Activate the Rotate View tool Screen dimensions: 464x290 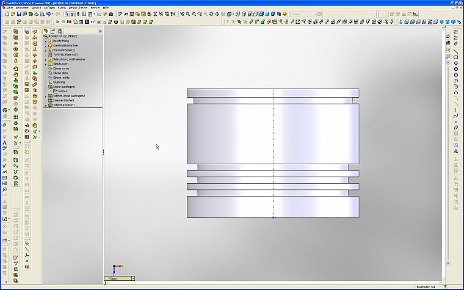pos(211,14)
